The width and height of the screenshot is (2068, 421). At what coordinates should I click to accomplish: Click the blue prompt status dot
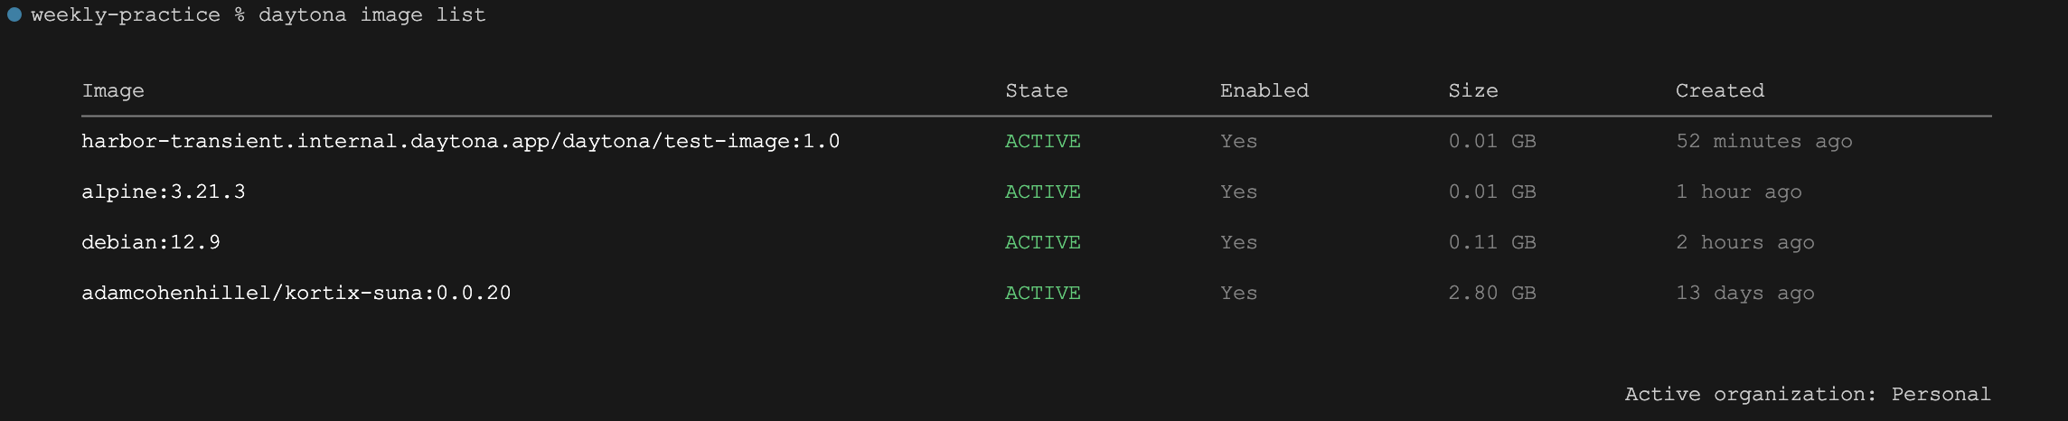(x=14, y=14)
